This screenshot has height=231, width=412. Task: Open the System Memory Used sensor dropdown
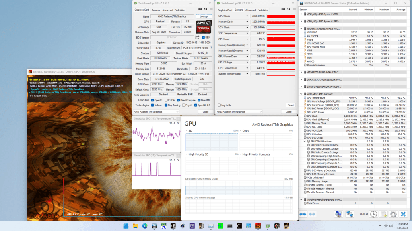pyautogui.click(x=247, y=74)
